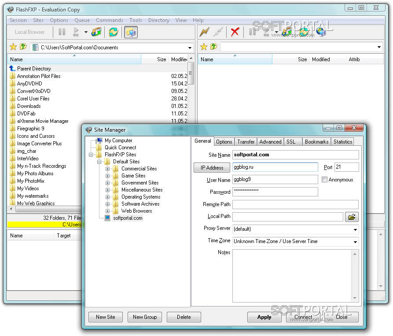
Task: Expand the Game Sites group
Action: [107, 176]
